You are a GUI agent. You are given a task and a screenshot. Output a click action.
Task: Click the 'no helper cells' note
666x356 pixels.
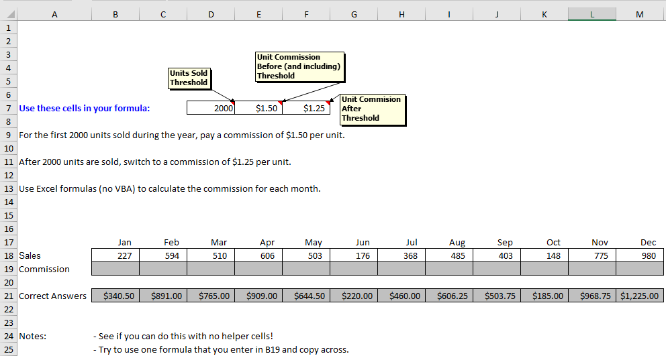[183, 336]
